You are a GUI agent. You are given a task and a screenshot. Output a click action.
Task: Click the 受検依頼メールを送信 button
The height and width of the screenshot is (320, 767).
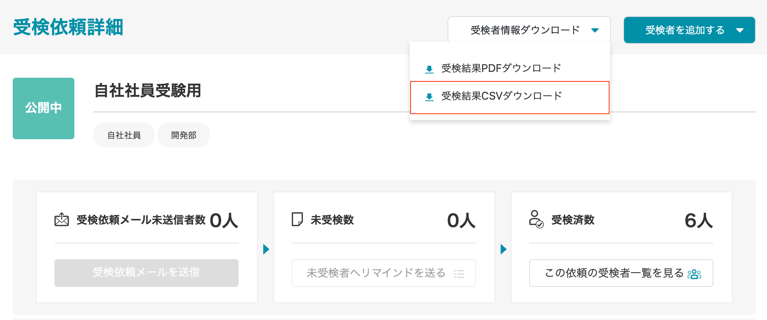(x=146, y=273)
